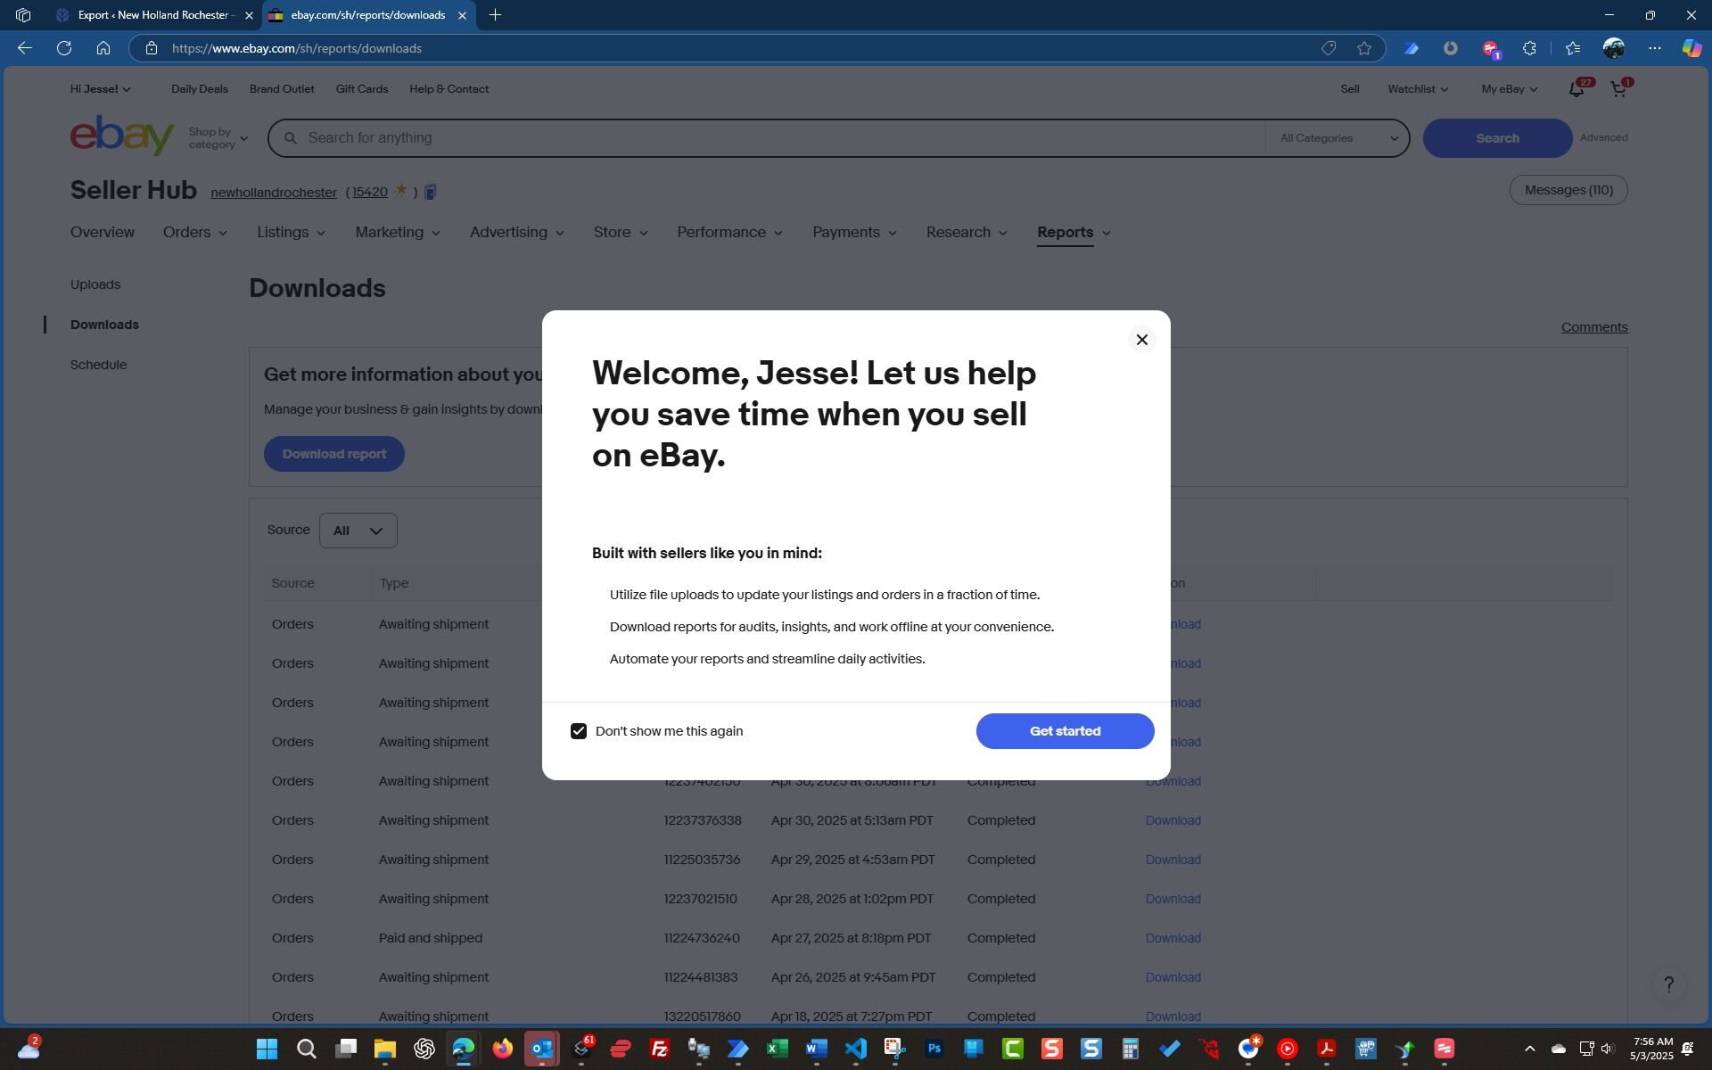The height and width of the screenshot is (1070, 1712).
Task: Open Excel from the taskbar
Action: point(777,1049)
